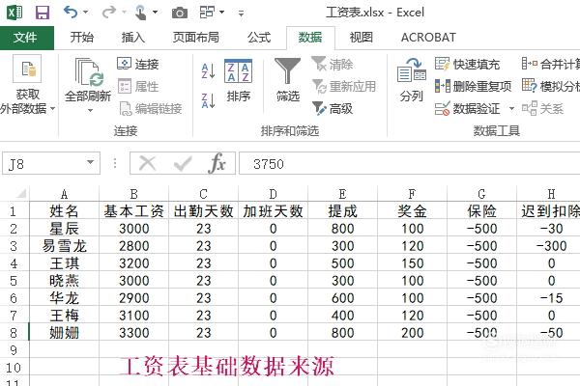Click the Refresh All icon
The image size is (580, 386).
point(89,72)
